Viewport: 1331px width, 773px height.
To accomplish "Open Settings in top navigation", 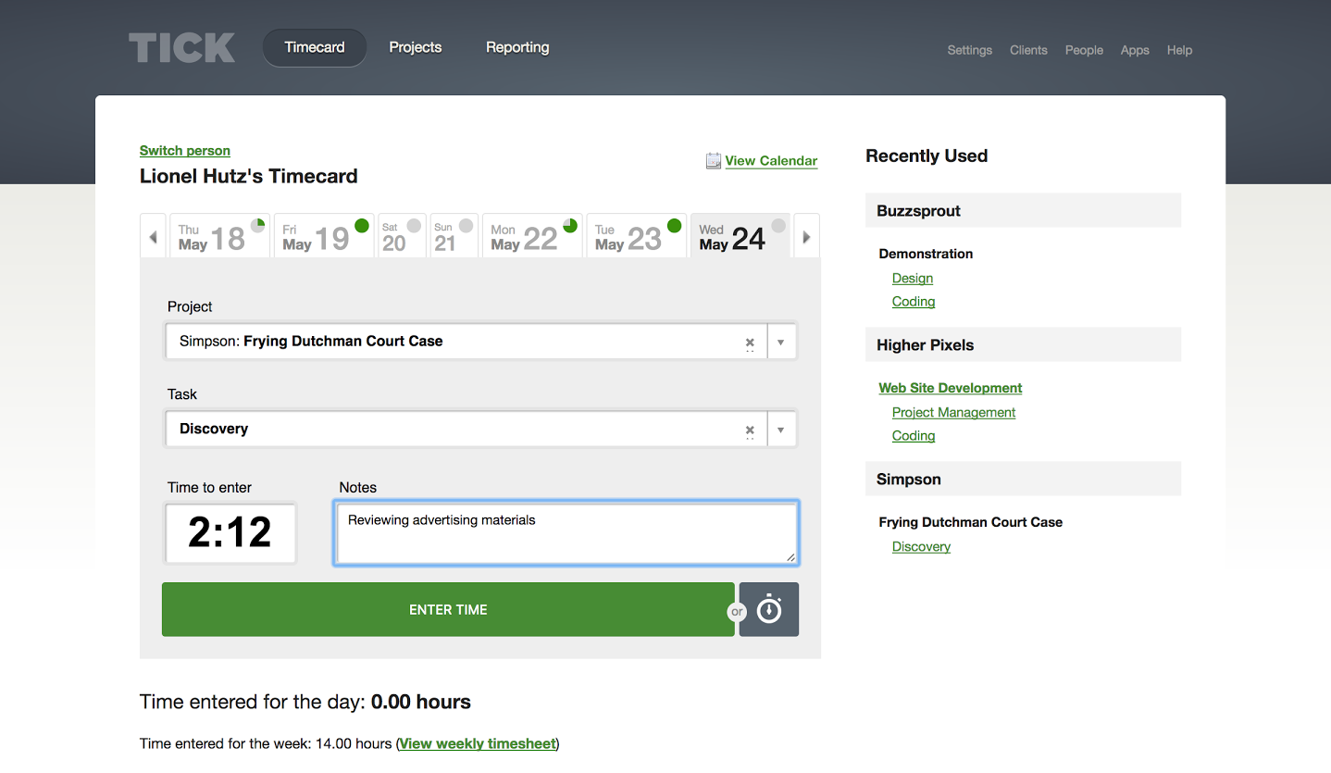I will pyautogui.click(x=969, y=50).
